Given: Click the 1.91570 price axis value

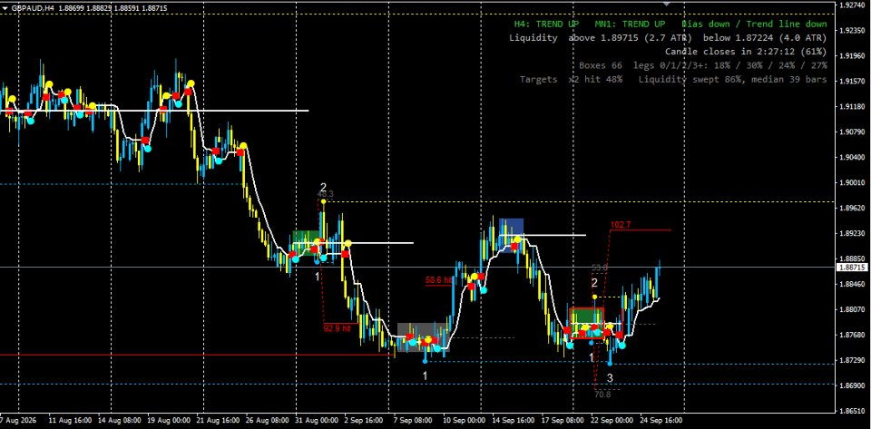Looking at the screenshot, I should (x=853, y=81).
